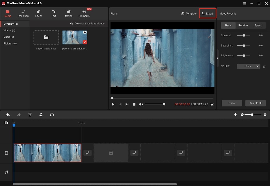This screenshot has height=186, width=270.
Task: Open the hamburger menu
Action: pyautogui.click(x=244, y=3)
